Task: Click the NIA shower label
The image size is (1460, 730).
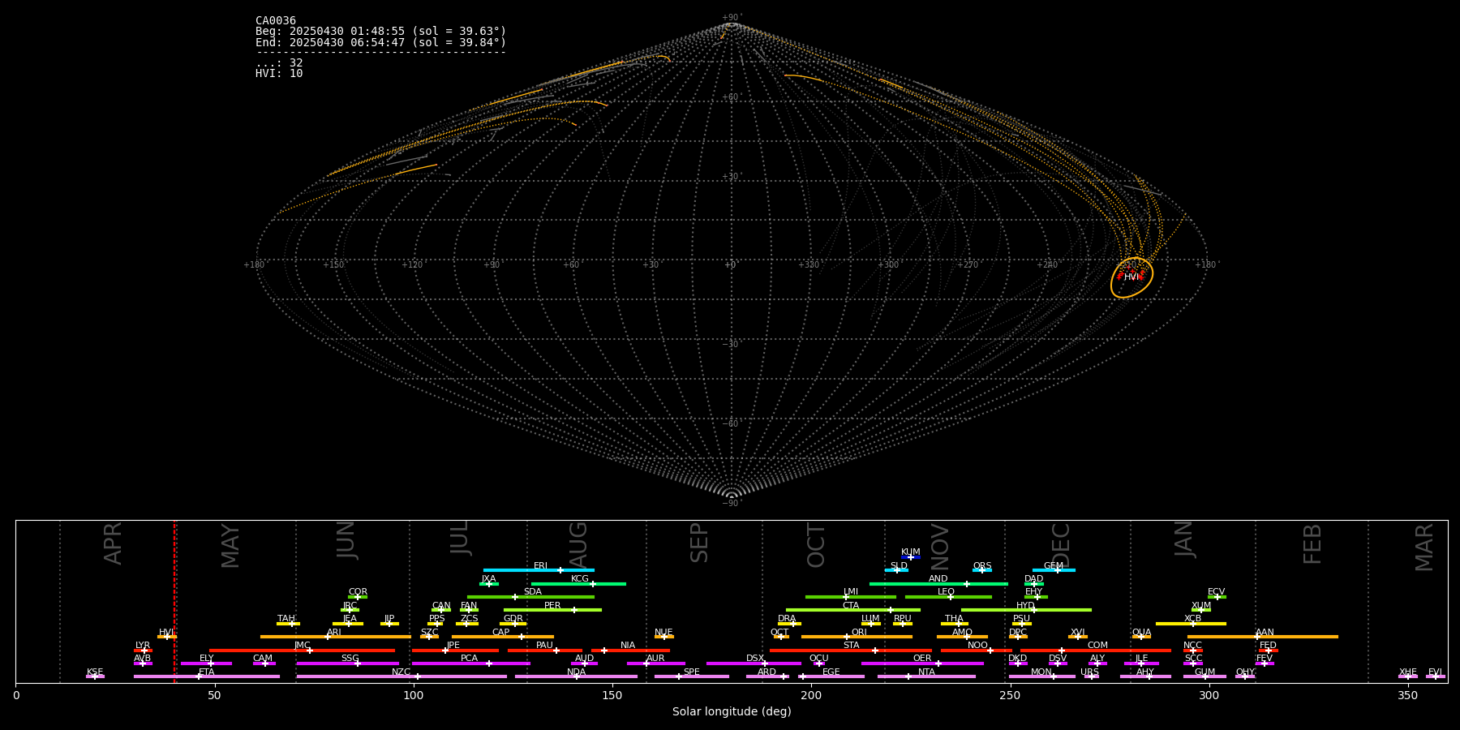Action: [628, 646]
